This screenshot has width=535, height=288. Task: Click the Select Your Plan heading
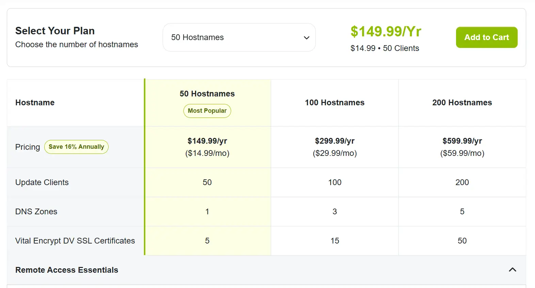(55, 31)
